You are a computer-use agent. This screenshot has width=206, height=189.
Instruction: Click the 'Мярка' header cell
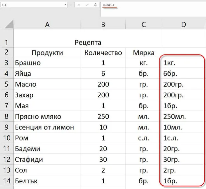(x=144, y=52)
